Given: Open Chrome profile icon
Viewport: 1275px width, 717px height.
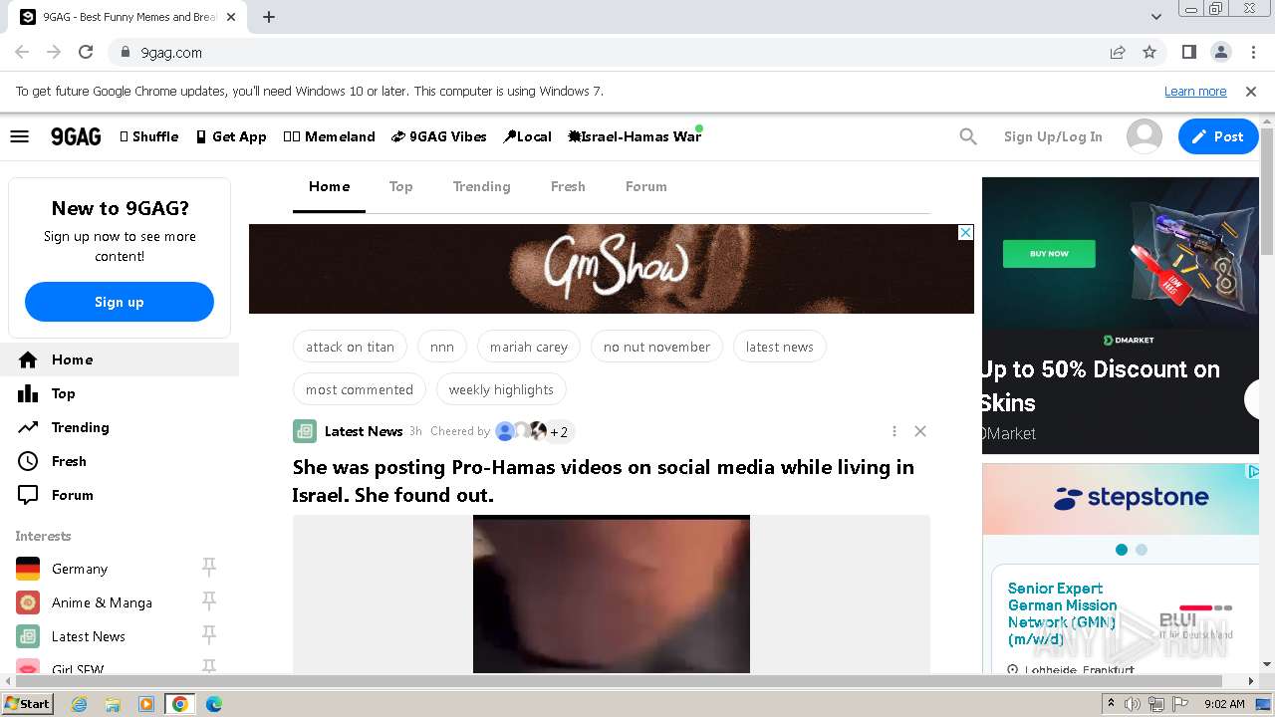Looking at the screenshot, I should (x=1220, y=52).
